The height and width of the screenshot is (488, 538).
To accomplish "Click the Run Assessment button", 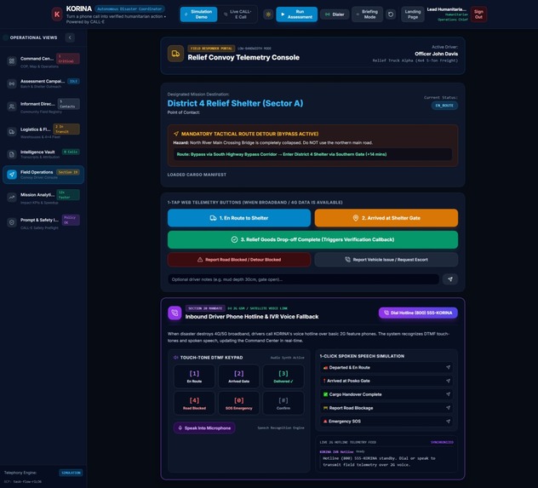I will (297, 14).
